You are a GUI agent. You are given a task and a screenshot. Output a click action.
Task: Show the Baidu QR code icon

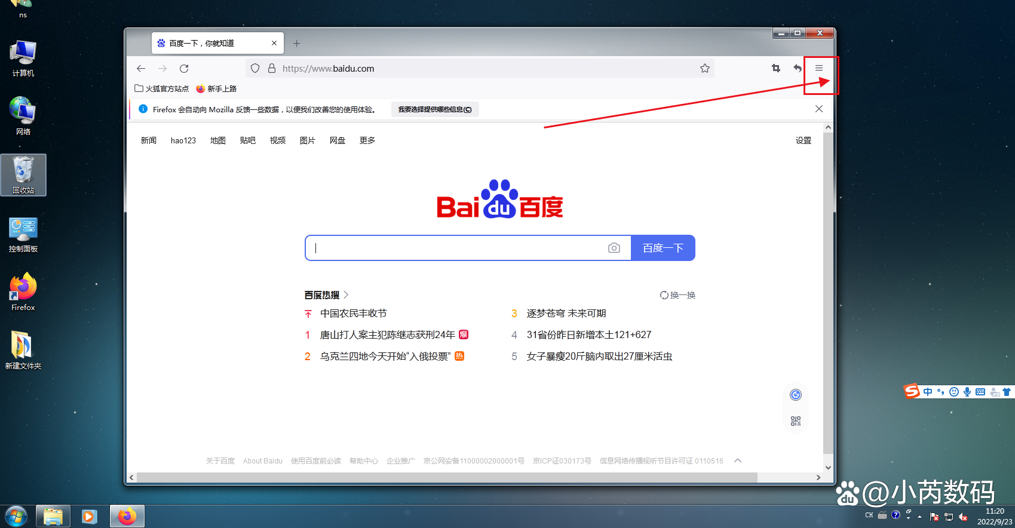coord(796,421)
